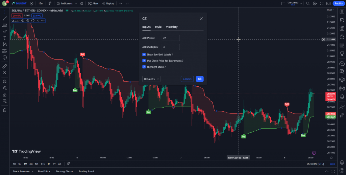
Task: Edit the ATR Period field
Action: (x=171, y=38)
